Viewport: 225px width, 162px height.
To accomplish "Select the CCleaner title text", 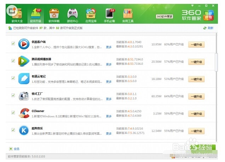I will pos(38,111).
